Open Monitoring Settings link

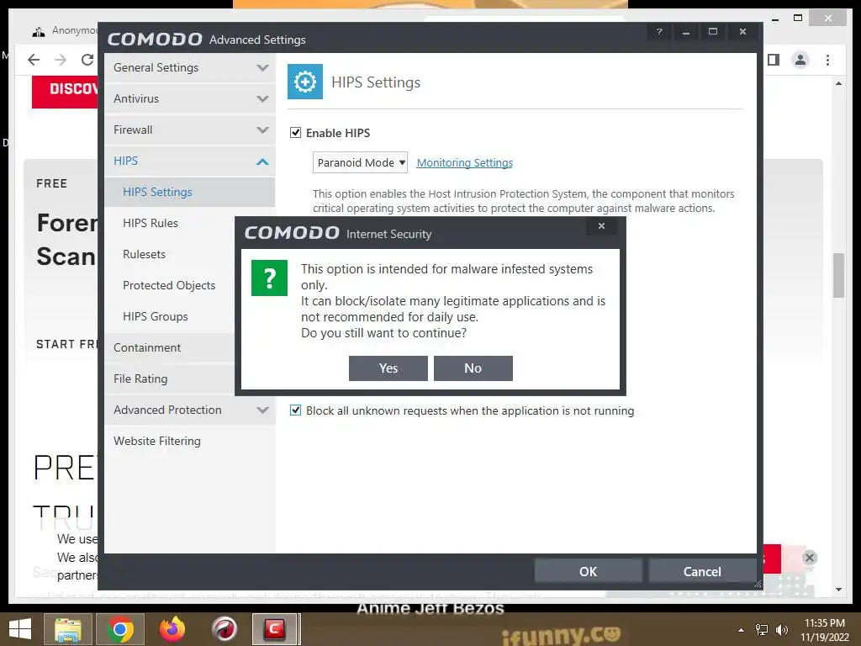pos(464,162)
